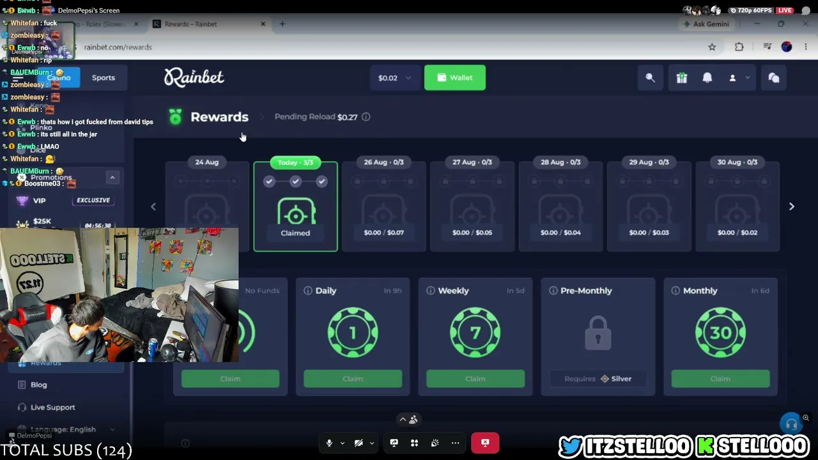818x460 pixels.
Task: Open the soundboard icon in call toolbar
Action: click(435, 443)
